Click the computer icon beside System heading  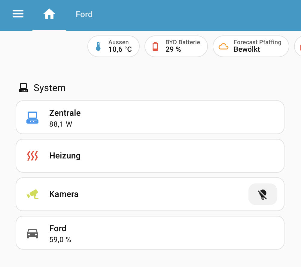pos(23,88)
